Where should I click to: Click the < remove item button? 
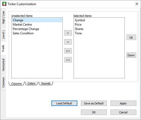click(x=68, y=42)
